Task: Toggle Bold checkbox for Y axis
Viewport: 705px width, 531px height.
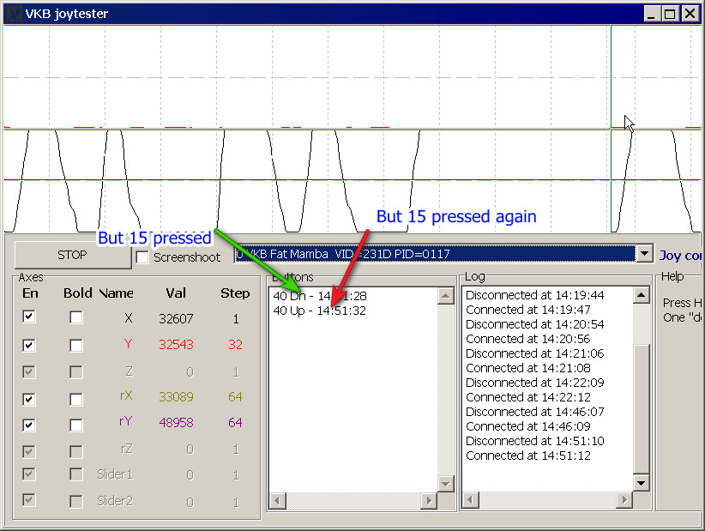Action: [x=76, y=345]
